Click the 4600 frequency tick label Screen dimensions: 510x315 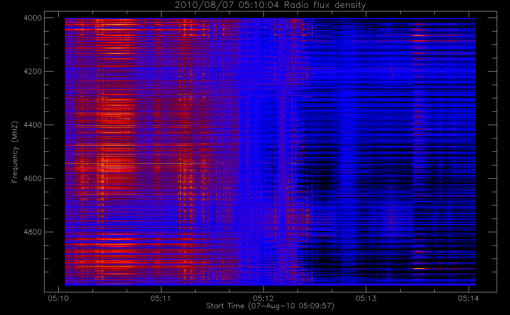pos(33,179)
